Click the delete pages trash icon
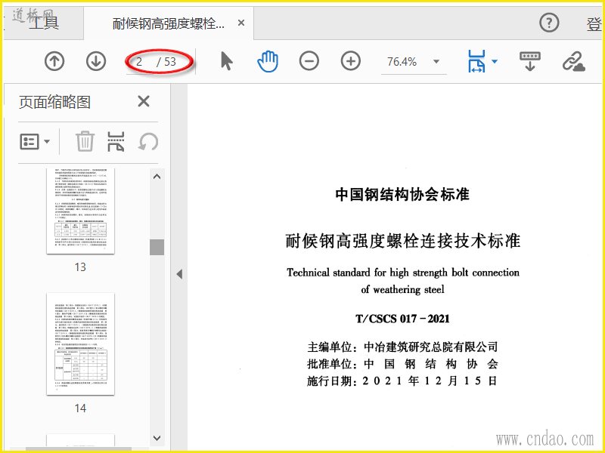Screen dimensions: 605x453 85,141
